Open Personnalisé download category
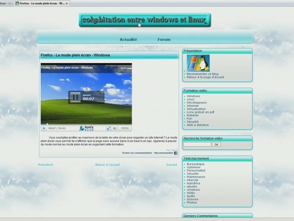 click(196, 170)
